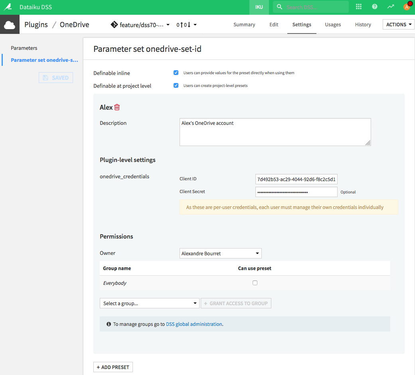415x375 pixels.
Task: Click the trends chart icon
Action: [x=390, y=7]
